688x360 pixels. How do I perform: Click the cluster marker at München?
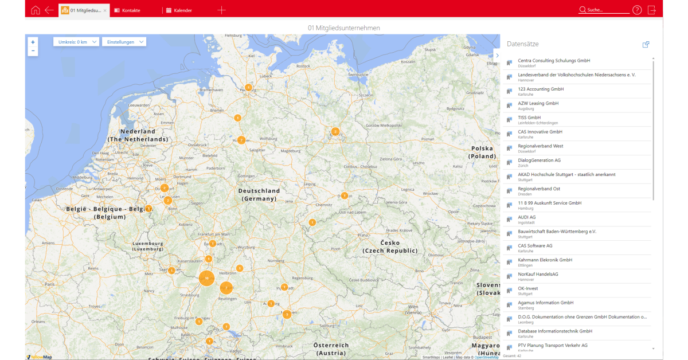click(x=287, y=314)
